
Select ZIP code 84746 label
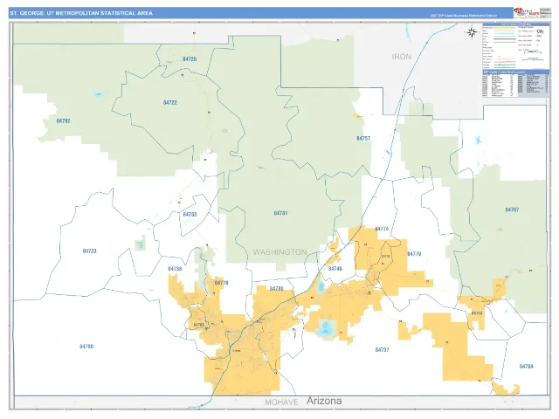(335, 268)
